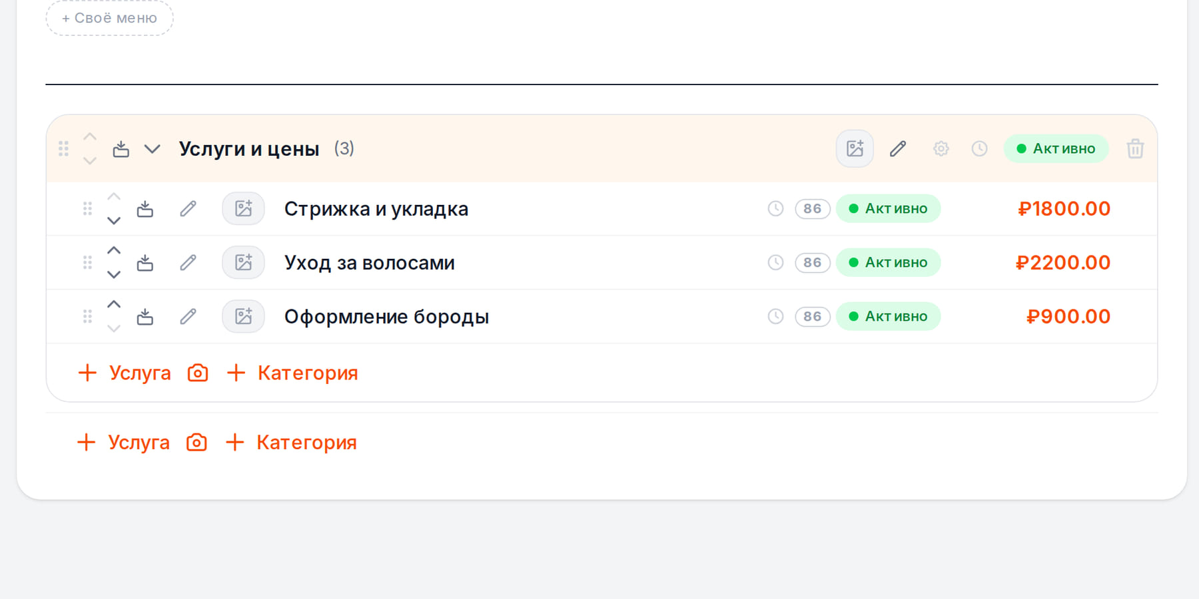Click 'Услуги и цены' category title

point(249,148)
